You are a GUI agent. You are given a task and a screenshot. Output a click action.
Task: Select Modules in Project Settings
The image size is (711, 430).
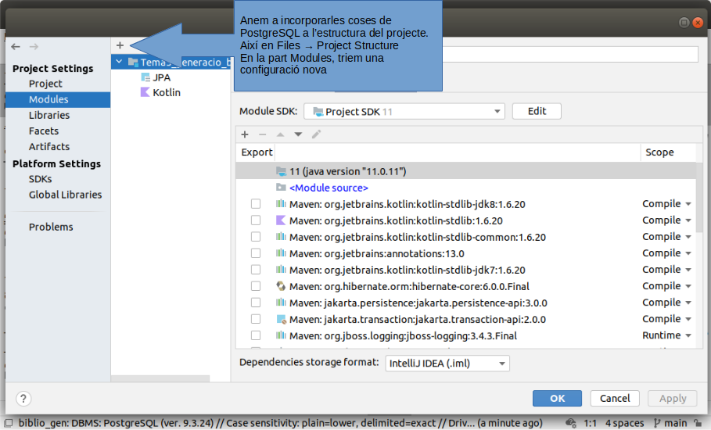click(58, 100)
